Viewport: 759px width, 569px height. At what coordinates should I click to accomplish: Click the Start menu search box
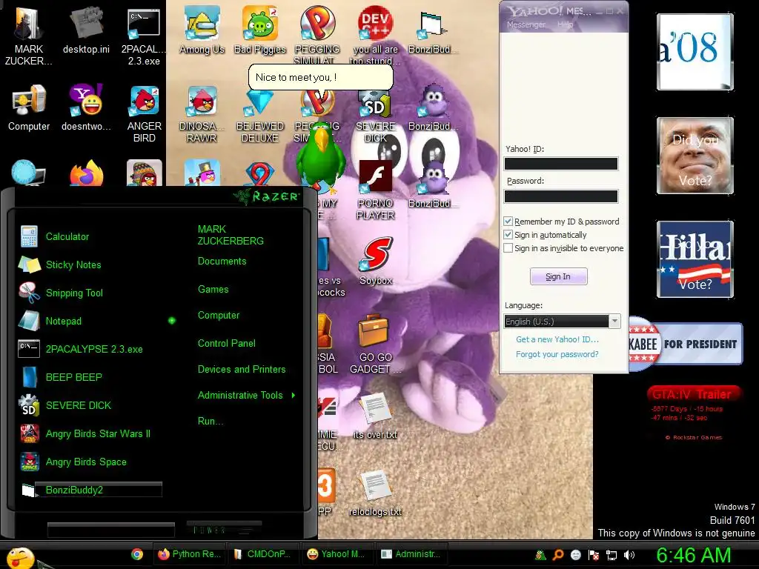tap(111, 530)
